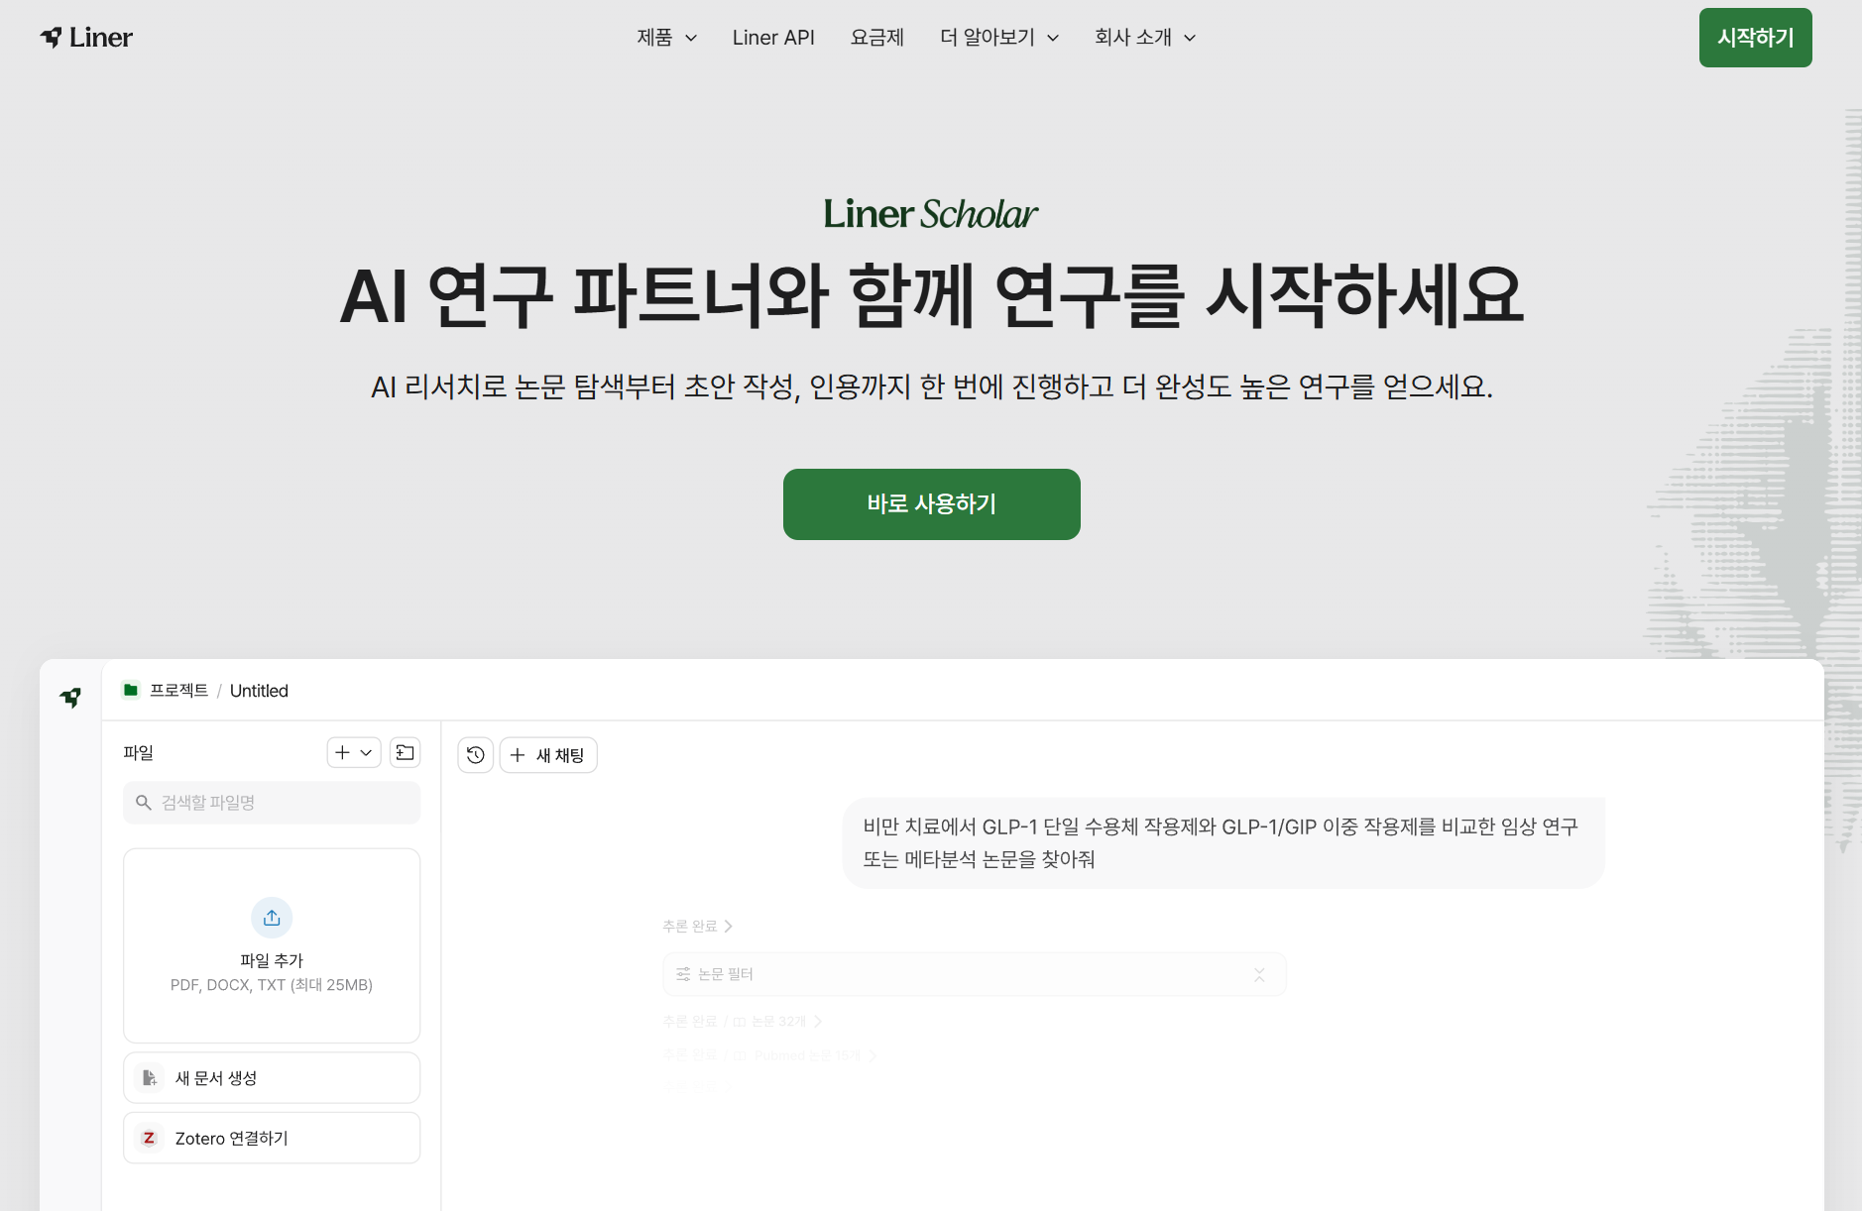The height and width of the screenshot is (1211, 1862).
Task: Click the 바로 사용하기 button
Action: pyautogui.click(x=931, y=503)
